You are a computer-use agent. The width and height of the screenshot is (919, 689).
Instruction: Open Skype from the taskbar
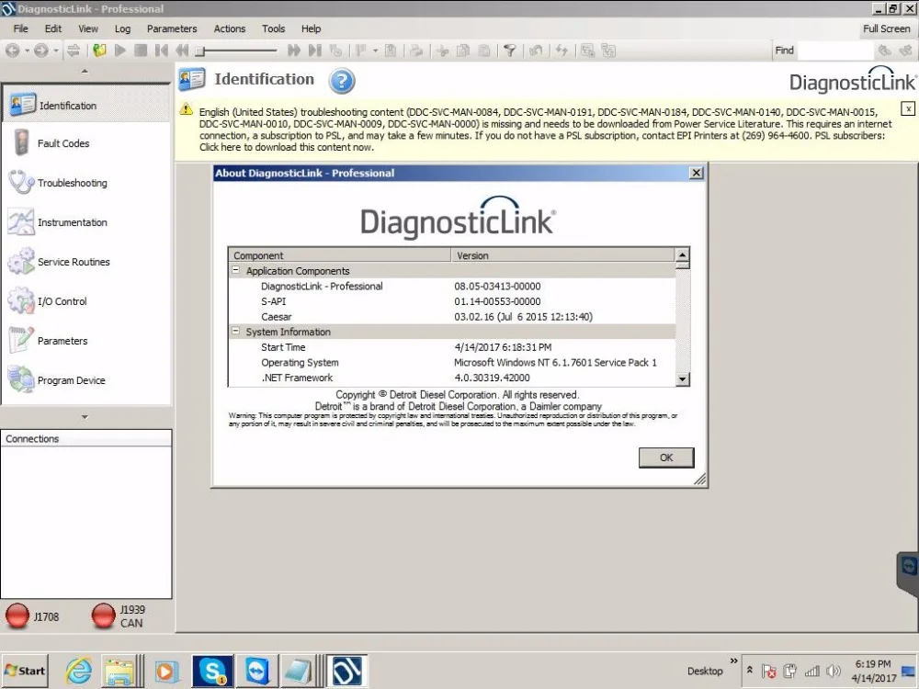[212, 671]
